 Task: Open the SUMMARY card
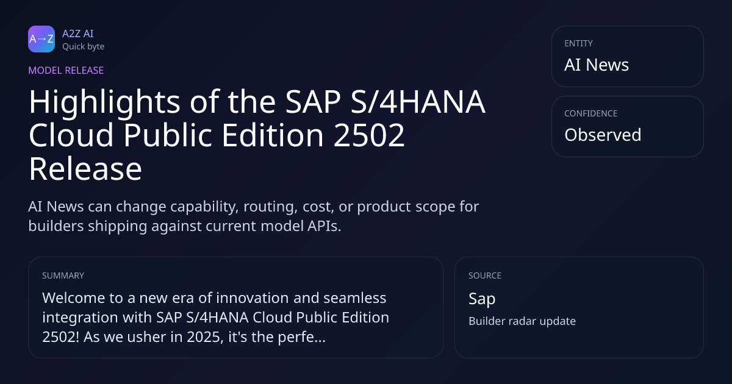(235, 307)
